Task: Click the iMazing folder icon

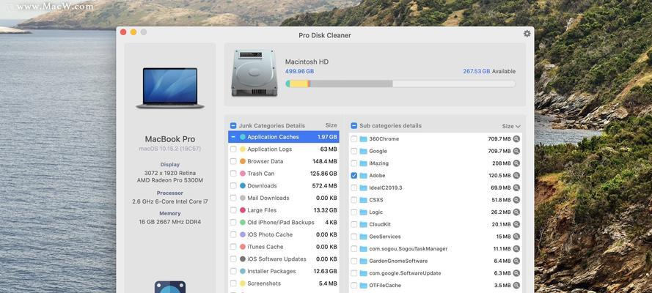Action: click(364, 163)
